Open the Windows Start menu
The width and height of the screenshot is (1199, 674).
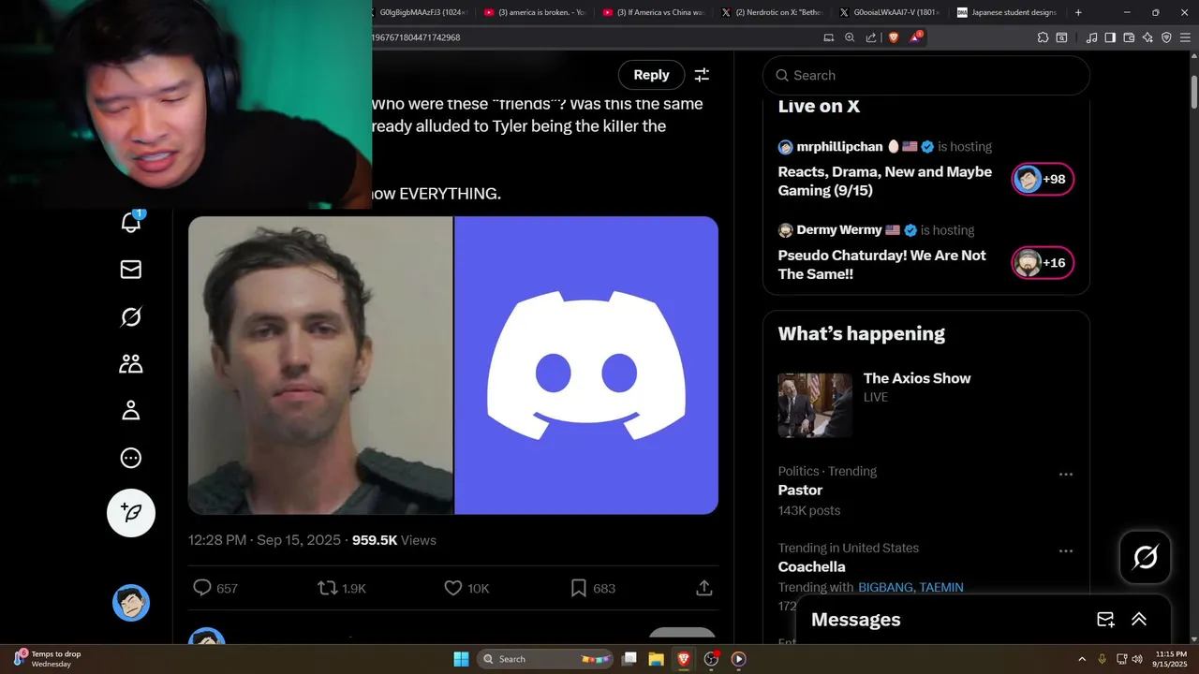(461, 659)
